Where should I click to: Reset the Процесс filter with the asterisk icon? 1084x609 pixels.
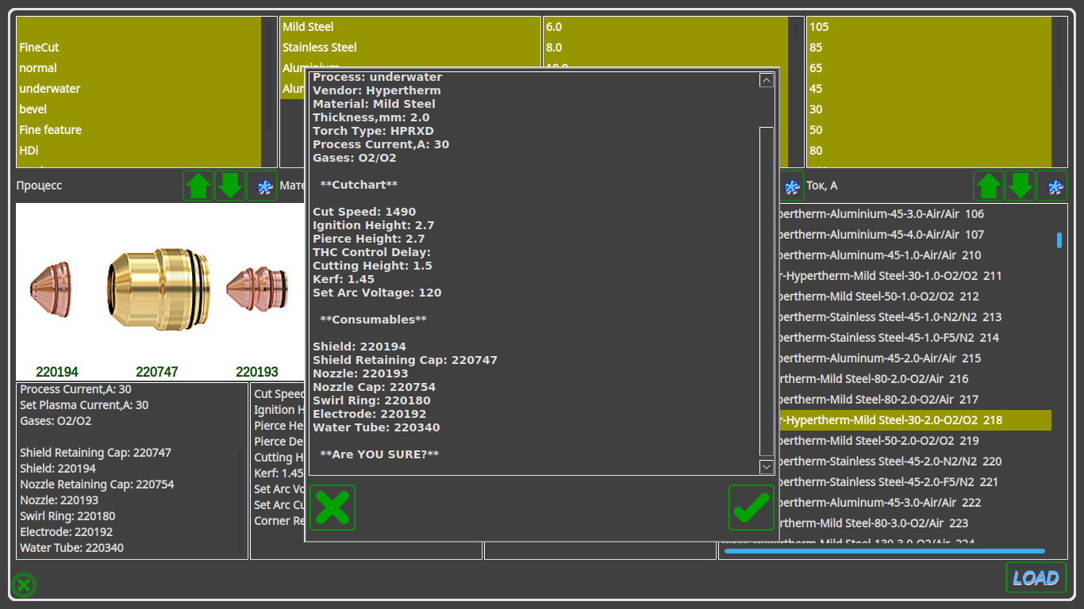click(x=262, y=186)
